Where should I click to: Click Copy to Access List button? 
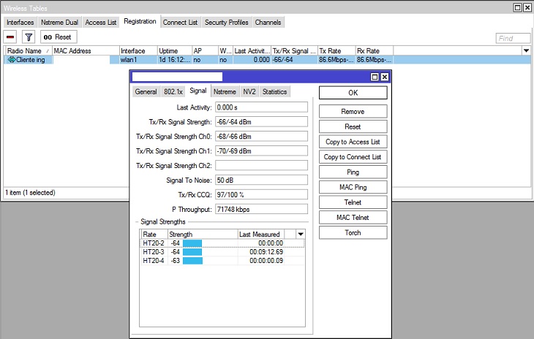point(353,142)
